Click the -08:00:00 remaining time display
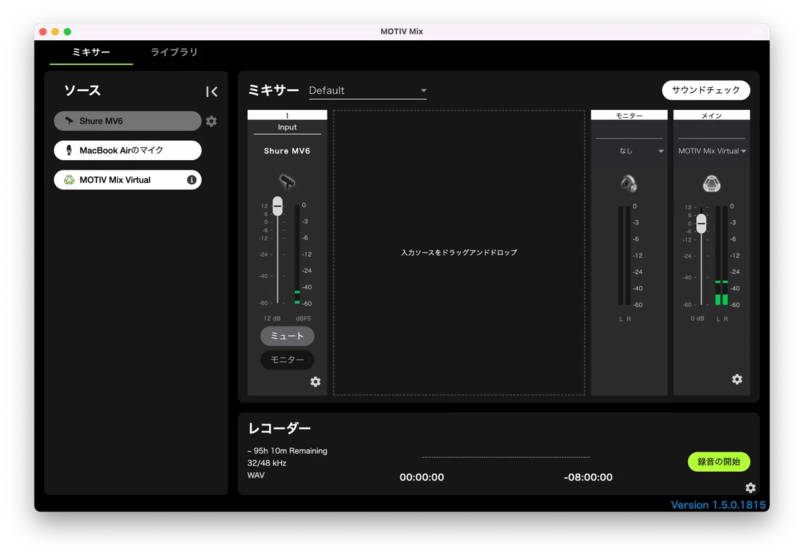This screenshot has height=557, width=804. tap(588, 477)
